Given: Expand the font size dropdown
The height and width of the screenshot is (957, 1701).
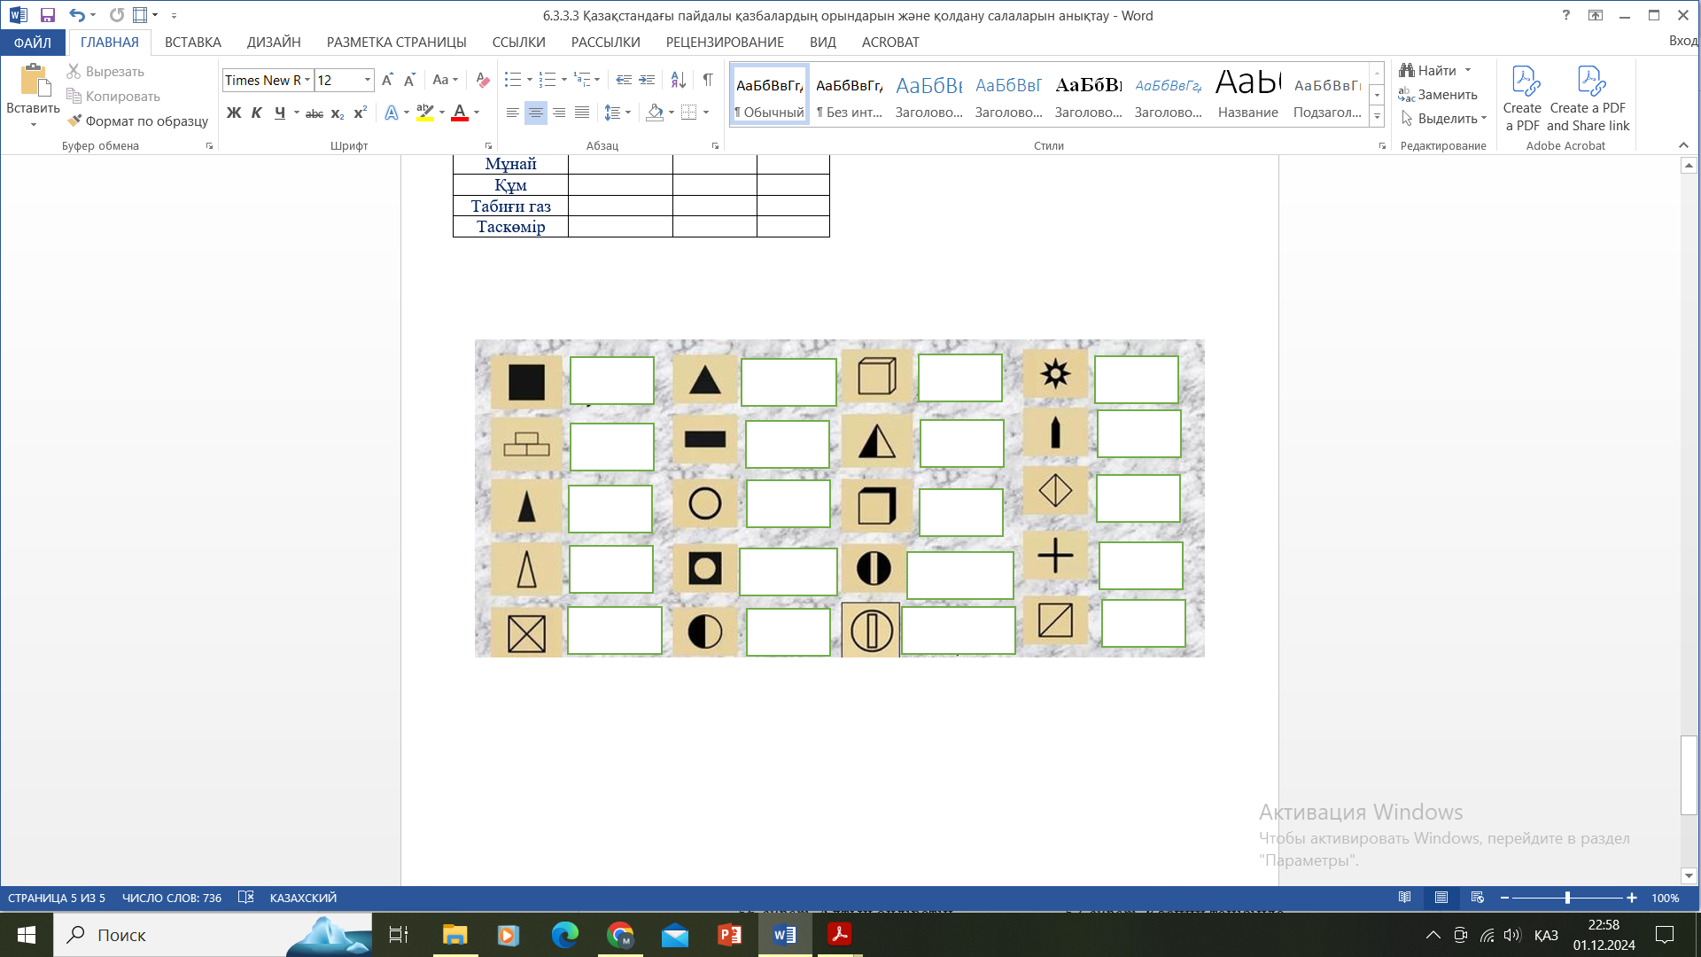Looking at the screenshot, I should tap(368, 80).
